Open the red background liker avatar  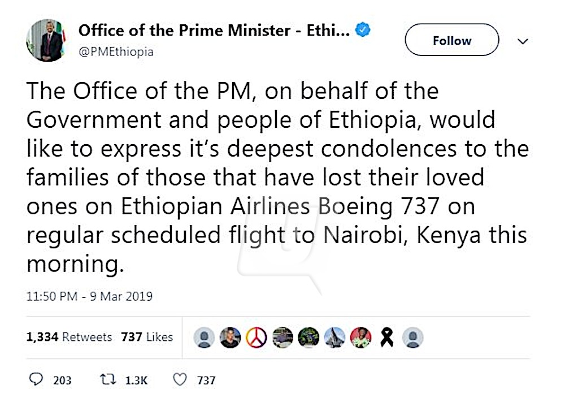(x=360, y=338)
